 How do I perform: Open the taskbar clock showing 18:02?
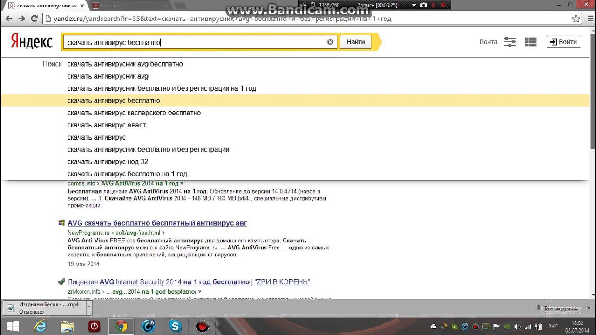tap(577, 327)
